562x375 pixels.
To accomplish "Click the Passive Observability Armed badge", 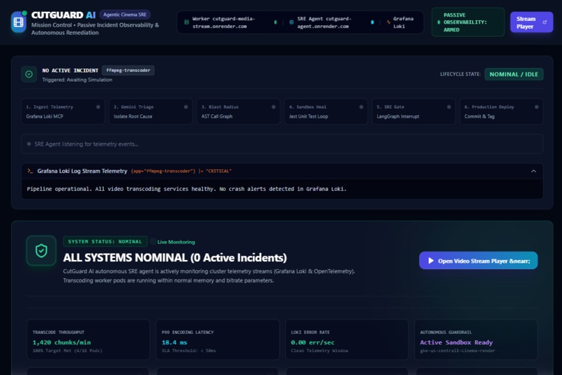I will [x=468, y=22].
